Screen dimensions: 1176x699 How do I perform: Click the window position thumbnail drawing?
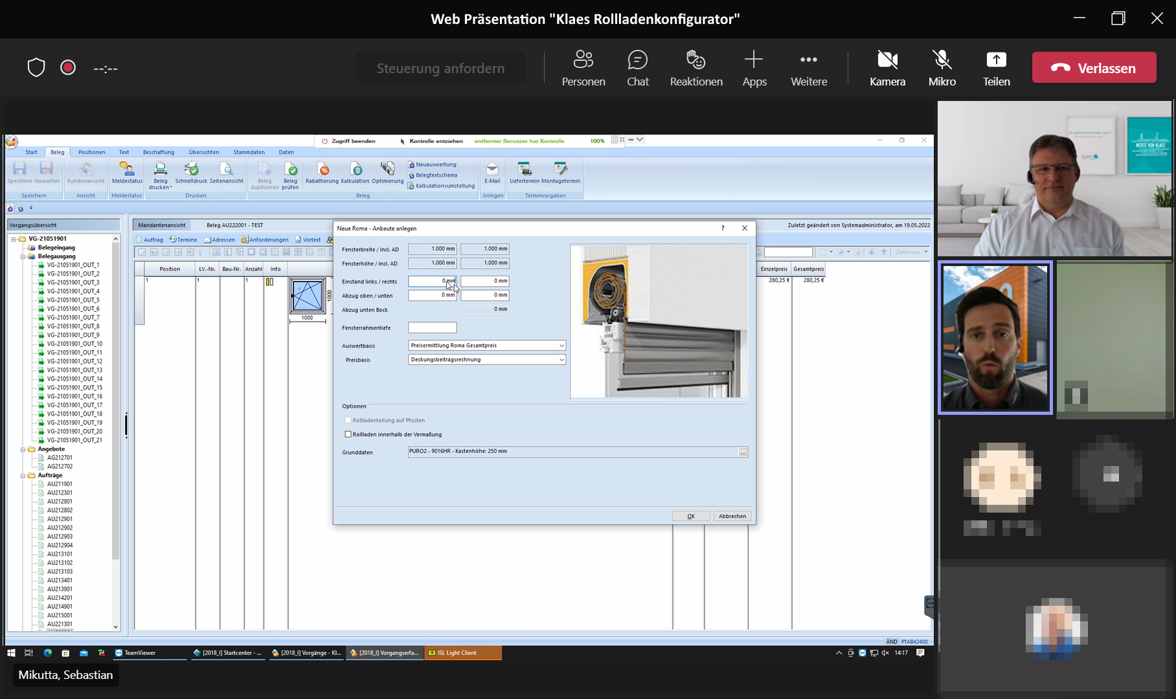click(308, 296)
